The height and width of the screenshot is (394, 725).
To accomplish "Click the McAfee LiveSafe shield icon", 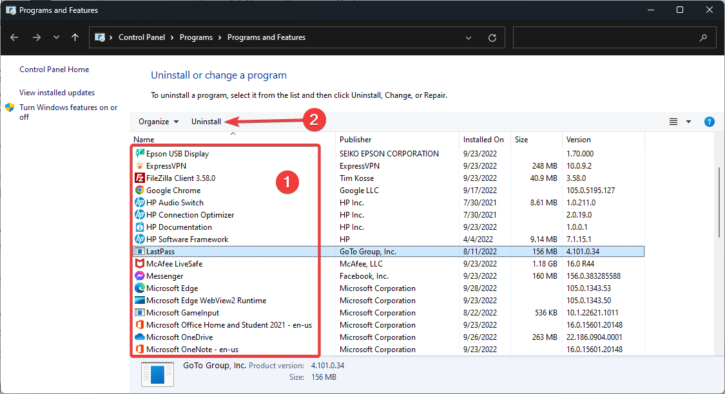I will point(140,264).
